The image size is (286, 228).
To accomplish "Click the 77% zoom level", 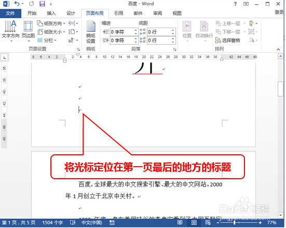I will point(271,222).
